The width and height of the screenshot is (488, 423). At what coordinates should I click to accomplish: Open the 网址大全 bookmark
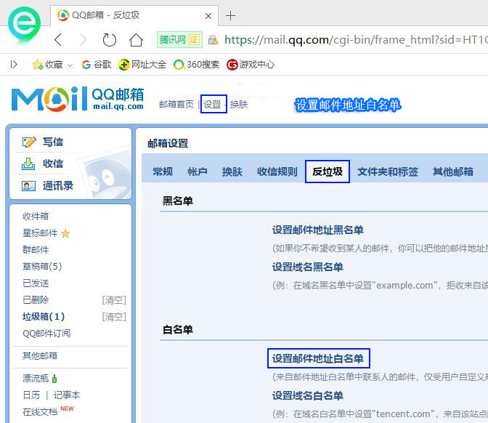pos(142,65)
